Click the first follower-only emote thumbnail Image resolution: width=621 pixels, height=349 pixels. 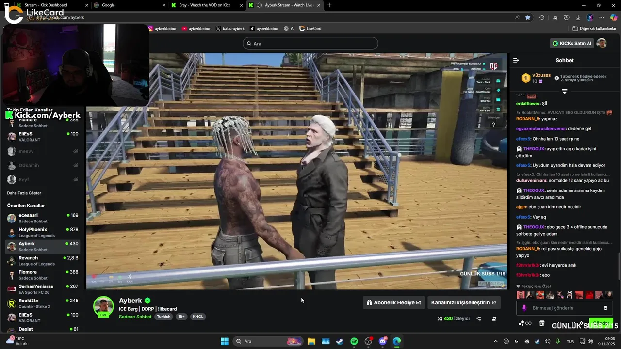tap(521, 295)
